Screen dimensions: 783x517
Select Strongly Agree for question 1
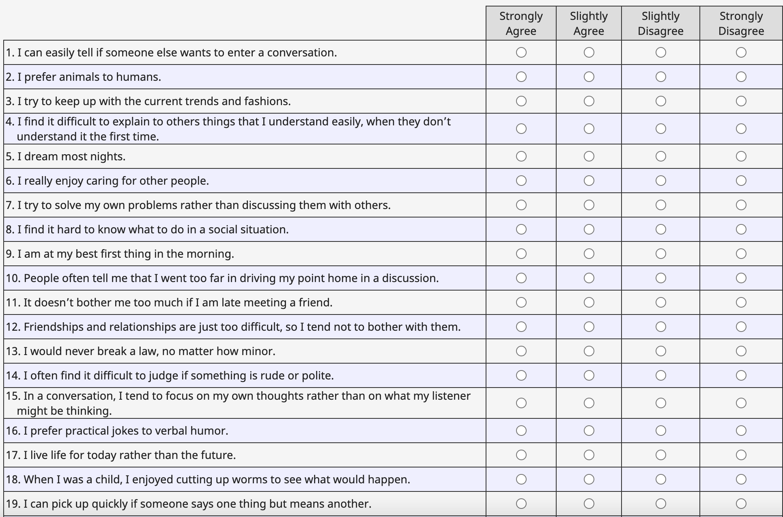tap(521, 52)
